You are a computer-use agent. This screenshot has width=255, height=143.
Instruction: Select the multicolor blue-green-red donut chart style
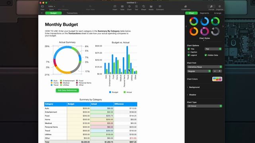[x=194, y=21]
